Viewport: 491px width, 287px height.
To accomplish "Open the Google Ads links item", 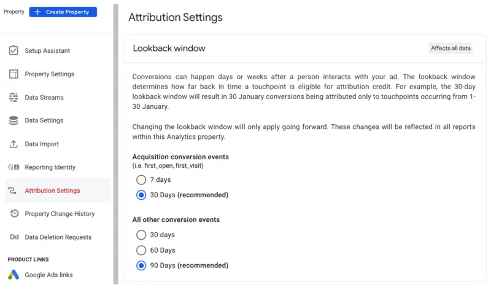I will point(48,275).
